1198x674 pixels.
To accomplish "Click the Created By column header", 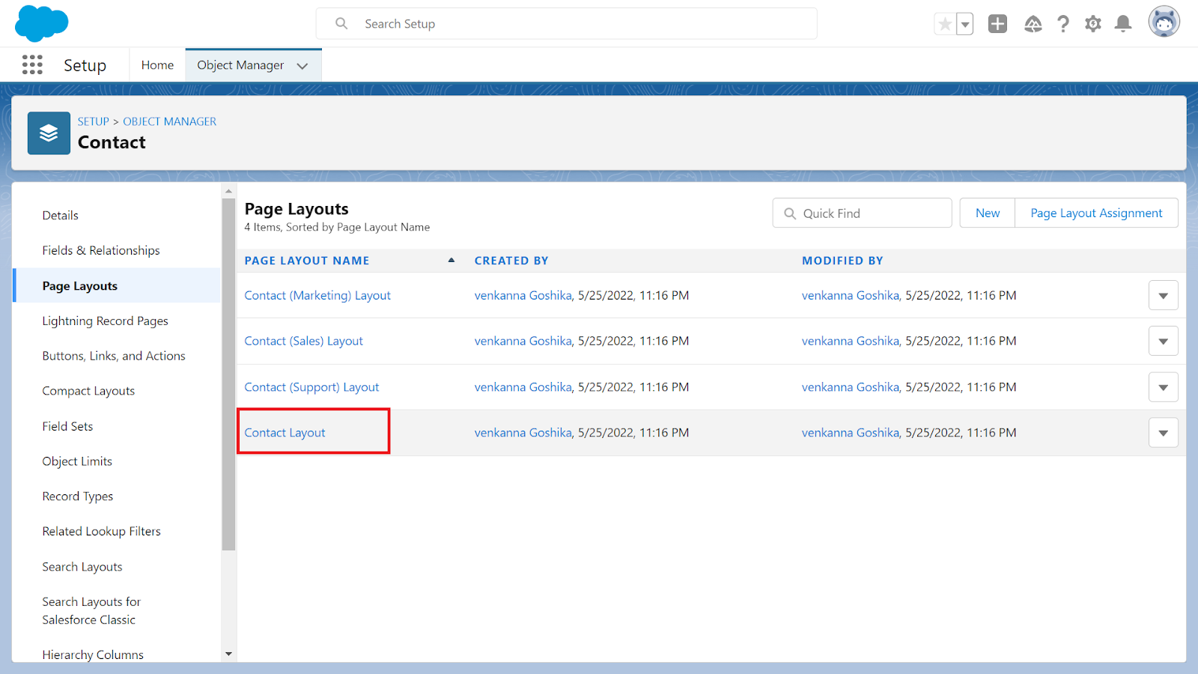I will point(511,261).
